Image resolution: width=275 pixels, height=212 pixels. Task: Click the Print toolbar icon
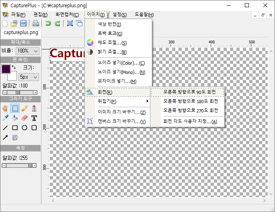(x=36, y=23)
